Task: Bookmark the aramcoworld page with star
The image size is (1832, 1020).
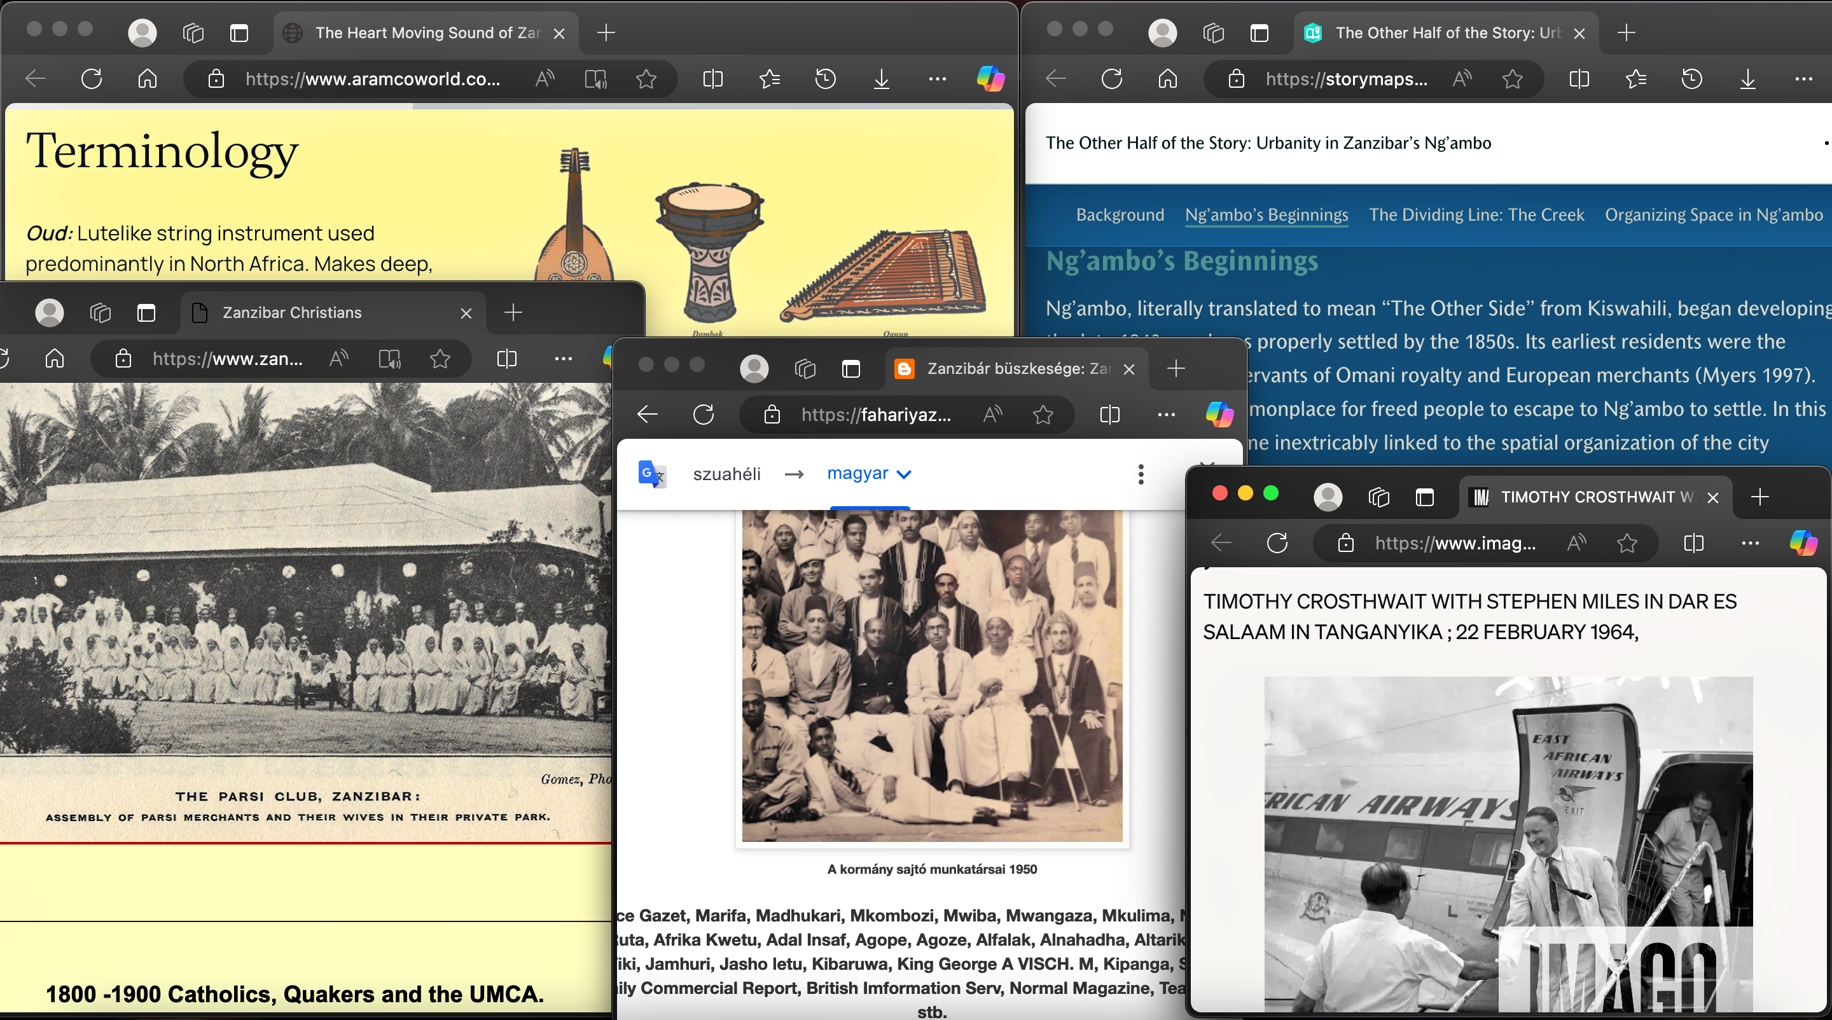Action: point(646,78)
